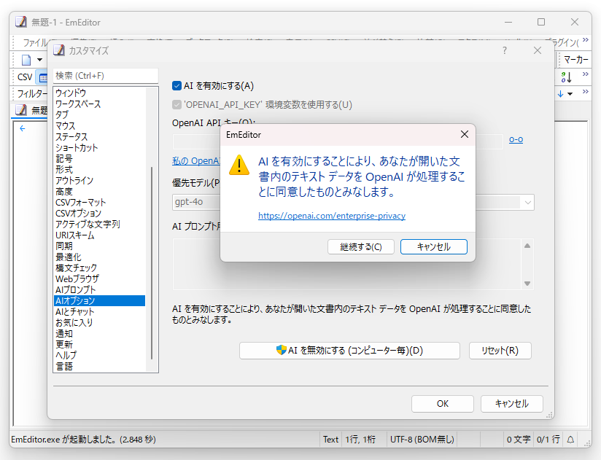This screenshot has height=460, width=601.
Task: Click OK in the Customize dialog
Action: click(x=443, y=404)
